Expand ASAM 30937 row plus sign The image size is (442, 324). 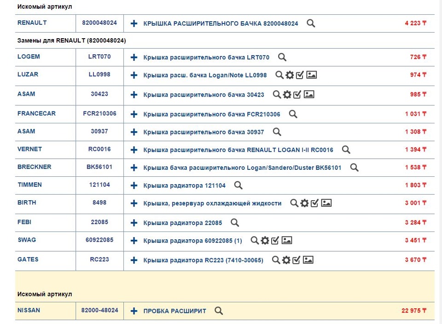[134, 132]
